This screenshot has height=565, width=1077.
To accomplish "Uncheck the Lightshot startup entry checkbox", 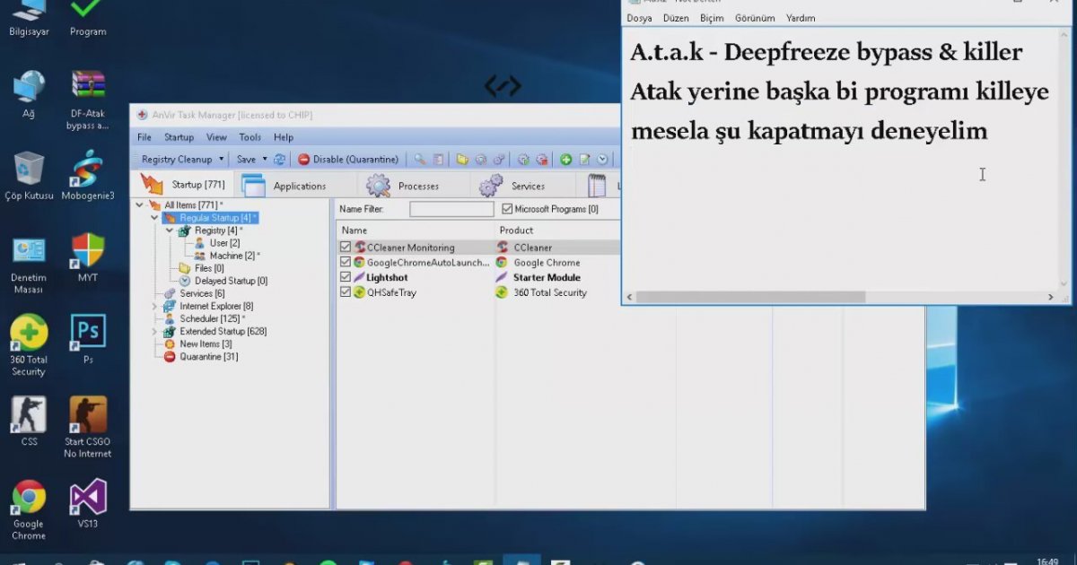I will tap(346, 278).
